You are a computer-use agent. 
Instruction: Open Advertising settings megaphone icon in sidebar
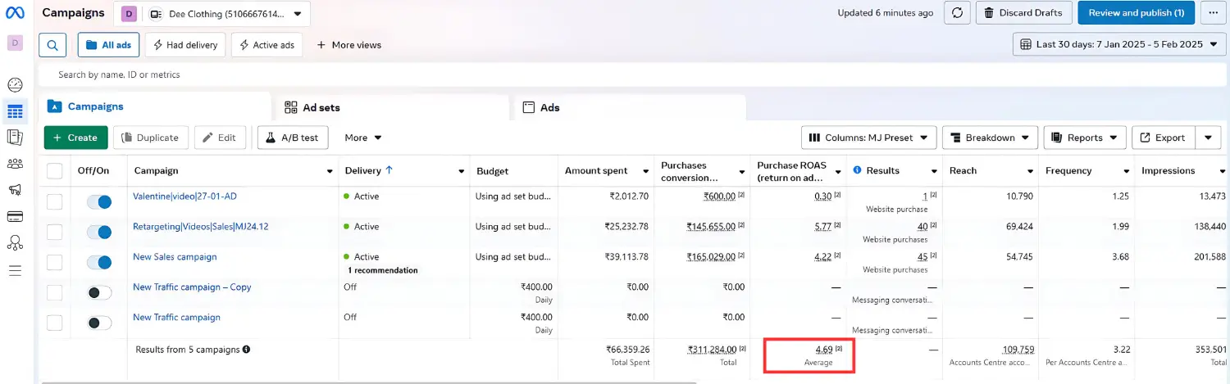click(x=15, y=190)
